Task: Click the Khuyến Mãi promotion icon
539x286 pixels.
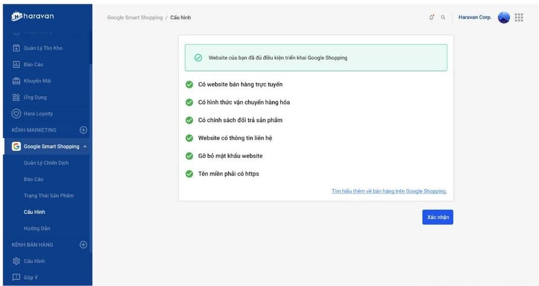Action: point(16,80)
